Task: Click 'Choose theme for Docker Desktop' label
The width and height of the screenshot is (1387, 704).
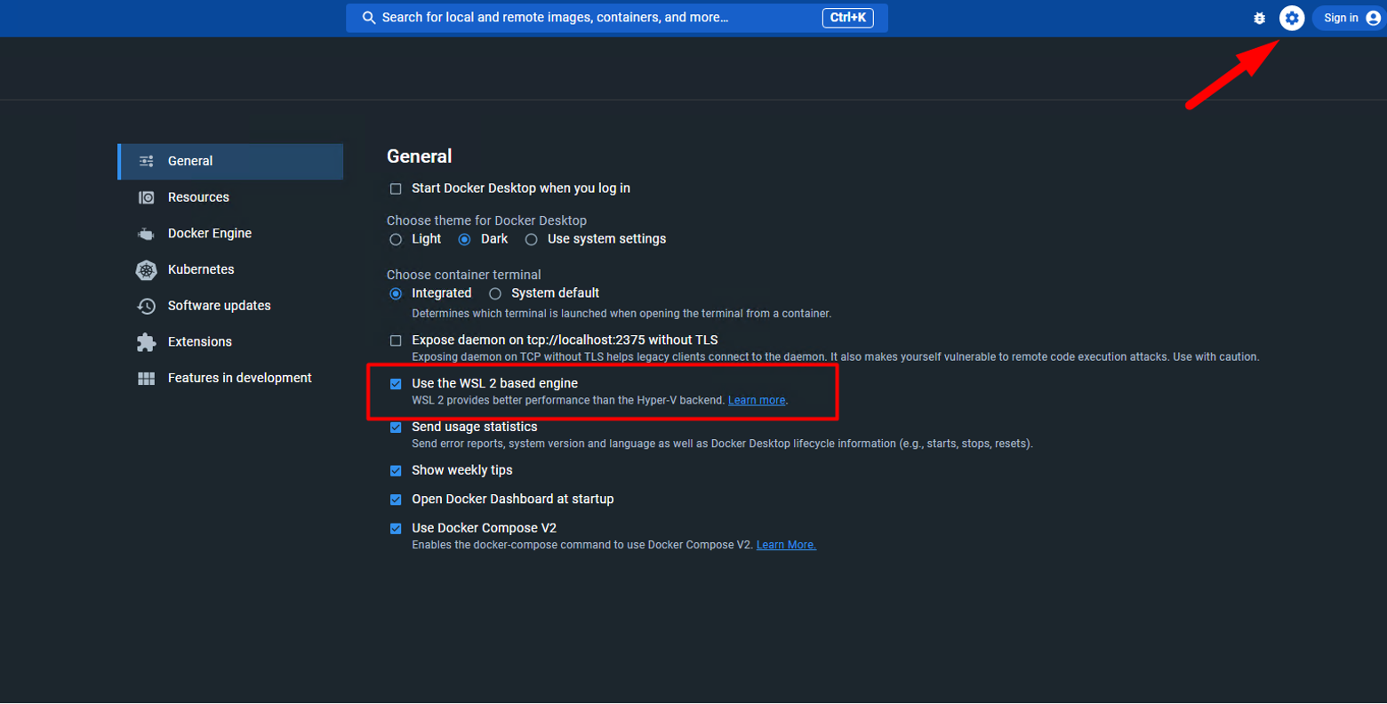Action: [x=486, y=220]
